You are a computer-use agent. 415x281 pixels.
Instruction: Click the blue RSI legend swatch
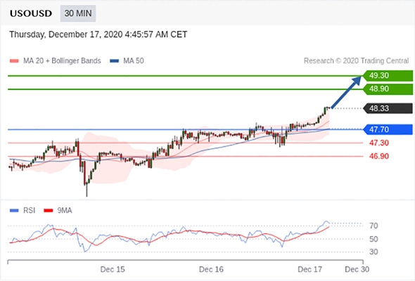[14, 211]
